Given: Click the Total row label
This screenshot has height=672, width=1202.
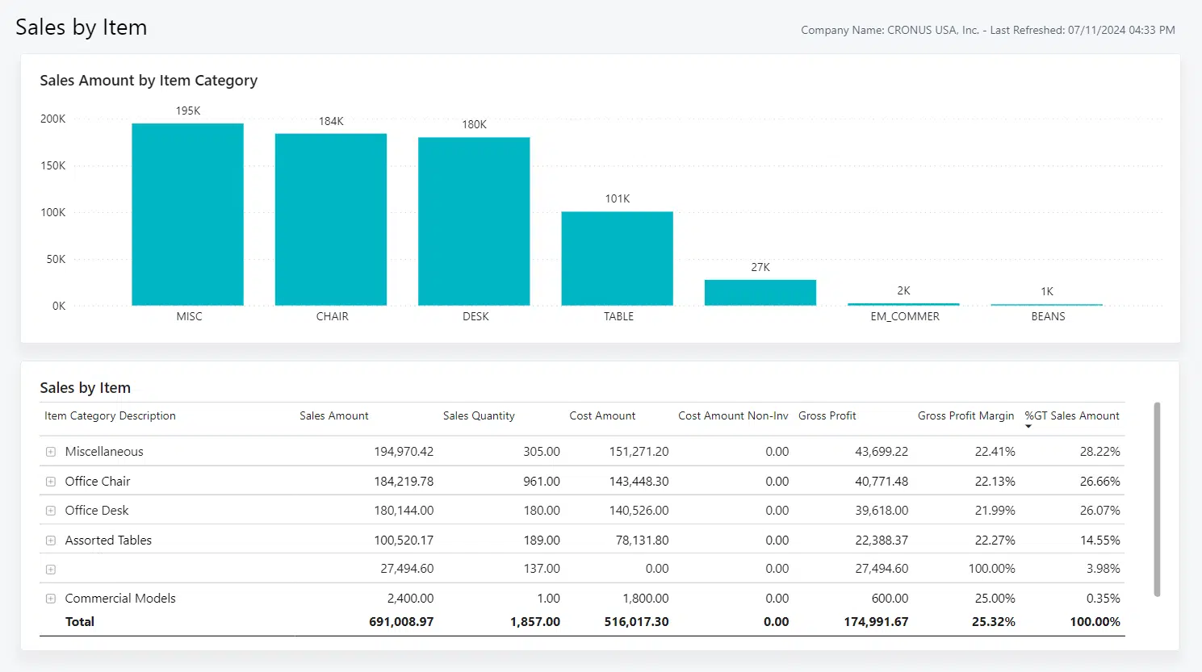Looking at the screenshot, I should point(80,622).
